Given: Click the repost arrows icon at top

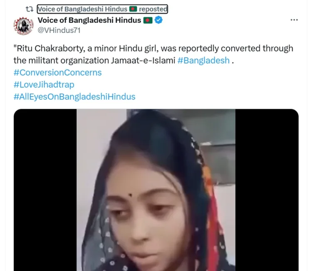Looking at the screenshot, I should tap(30, 9).
